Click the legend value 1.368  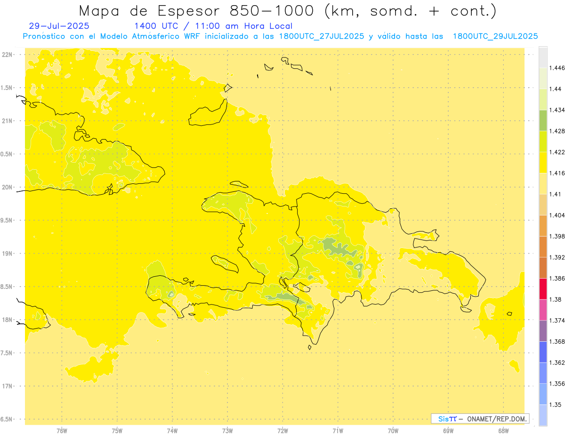[558, 341]
